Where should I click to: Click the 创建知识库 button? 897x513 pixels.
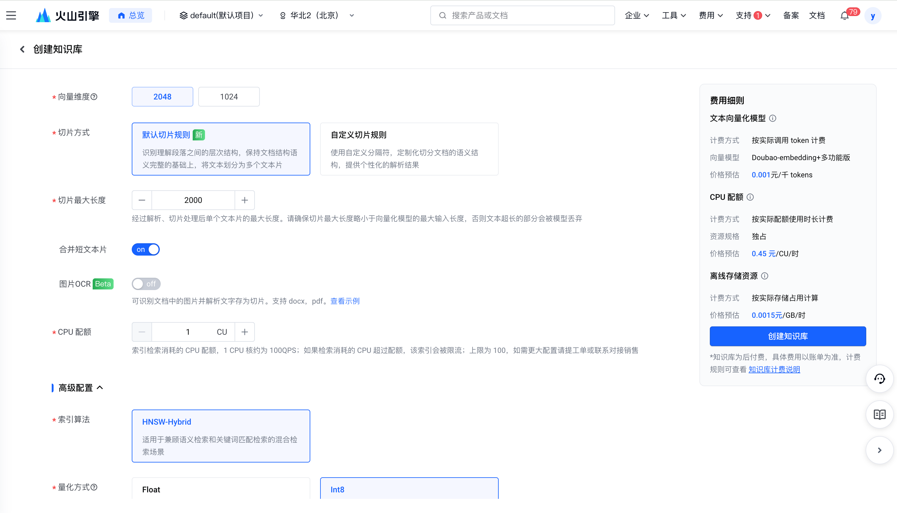788,337
